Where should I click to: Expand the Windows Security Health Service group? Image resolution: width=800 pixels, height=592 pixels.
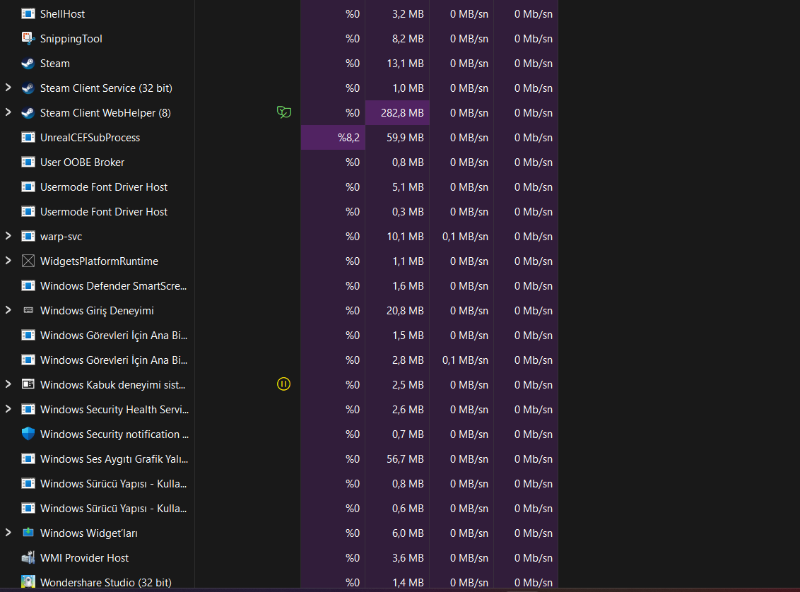click(x=8, y=409)
